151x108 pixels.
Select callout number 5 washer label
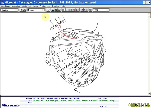tap(55, 19)
